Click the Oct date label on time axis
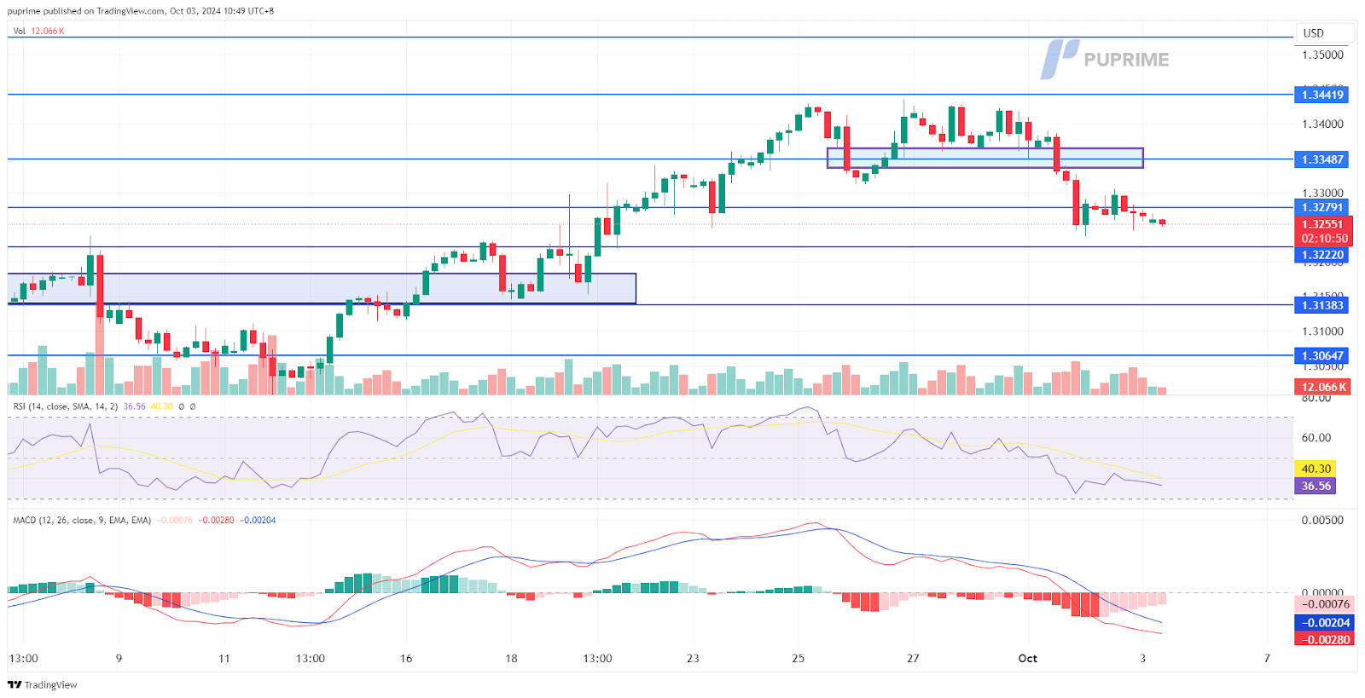The height and width of the screenshot is (698, 1365). point(1027,658)
